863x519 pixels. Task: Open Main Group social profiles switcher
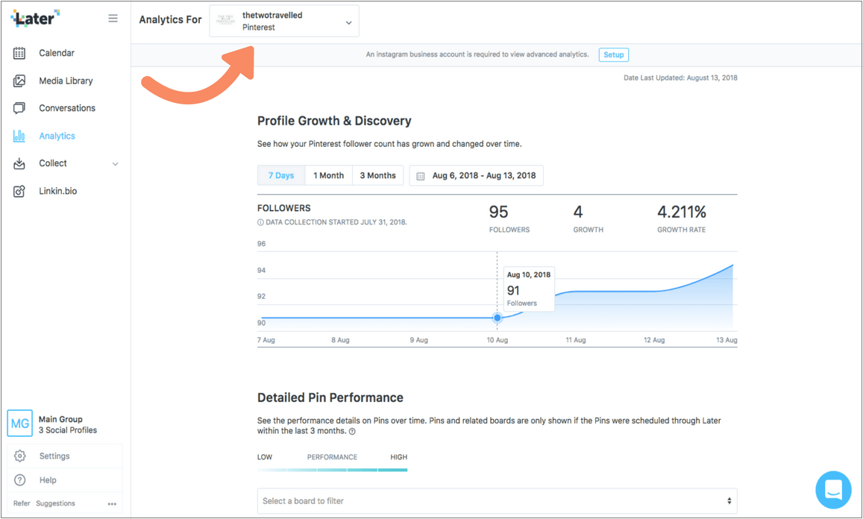pyautogui.click(x=65, y=424)
